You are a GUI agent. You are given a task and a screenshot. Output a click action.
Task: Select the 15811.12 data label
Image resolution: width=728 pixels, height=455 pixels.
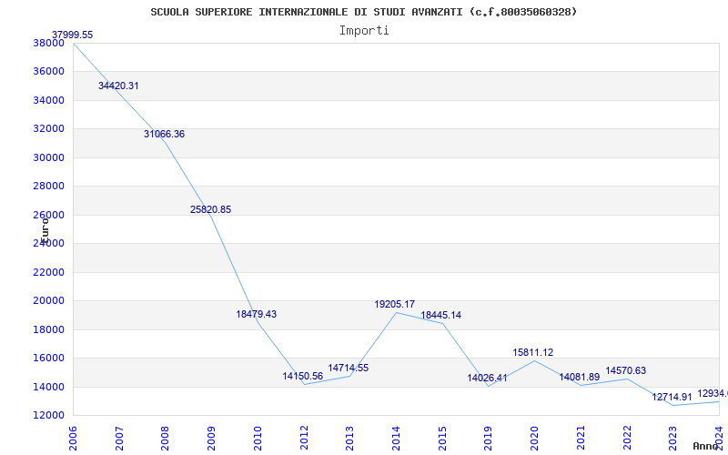pyautogui.click(x=533, y=352)
